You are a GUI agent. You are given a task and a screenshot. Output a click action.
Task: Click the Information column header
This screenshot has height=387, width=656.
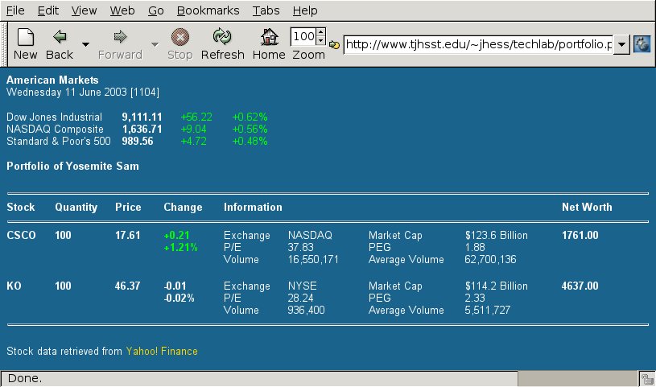(253, 207)
